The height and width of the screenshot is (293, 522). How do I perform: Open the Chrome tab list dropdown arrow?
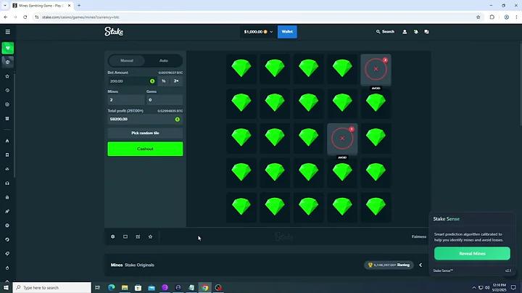coord(5,6)
